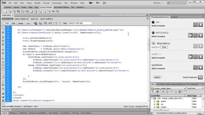Expand the assets folder
This screenshot has height=115, width=205.
(154, 101)
